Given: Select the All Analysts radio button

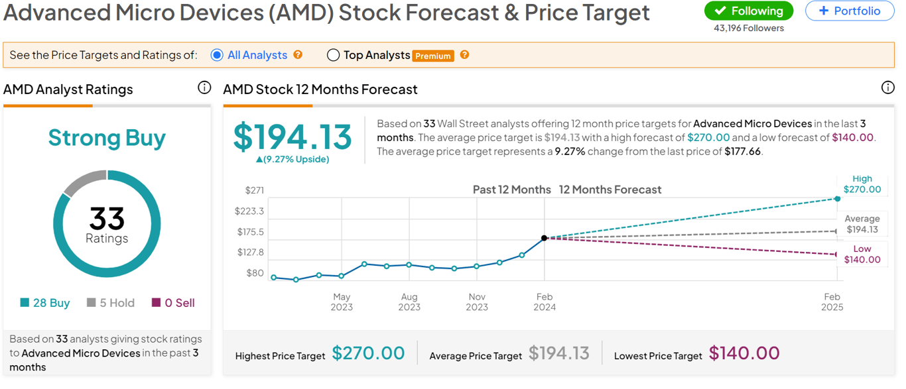Looking at the screenshot, I should [217, 56].
